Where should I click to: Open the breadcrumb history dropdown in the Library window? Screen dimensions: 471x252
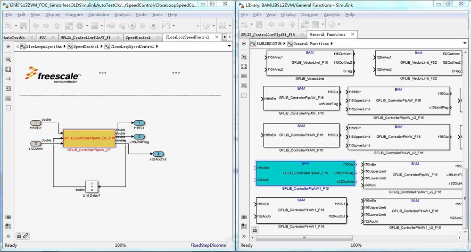pyautogui.click(x=465, y=43)
